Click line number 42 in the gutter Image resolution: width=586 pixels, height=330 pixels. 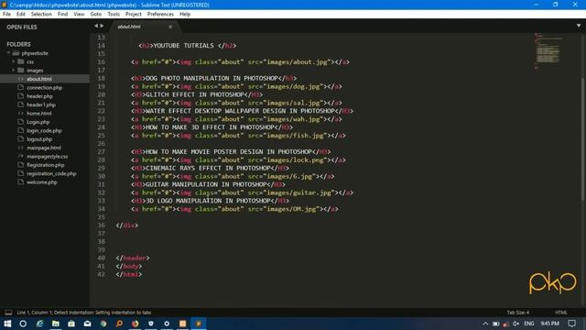pos(101,274)
